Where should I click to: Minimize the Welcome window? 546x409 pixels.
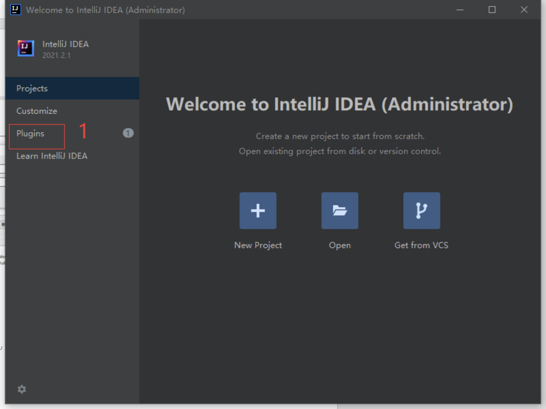[460, 10]
